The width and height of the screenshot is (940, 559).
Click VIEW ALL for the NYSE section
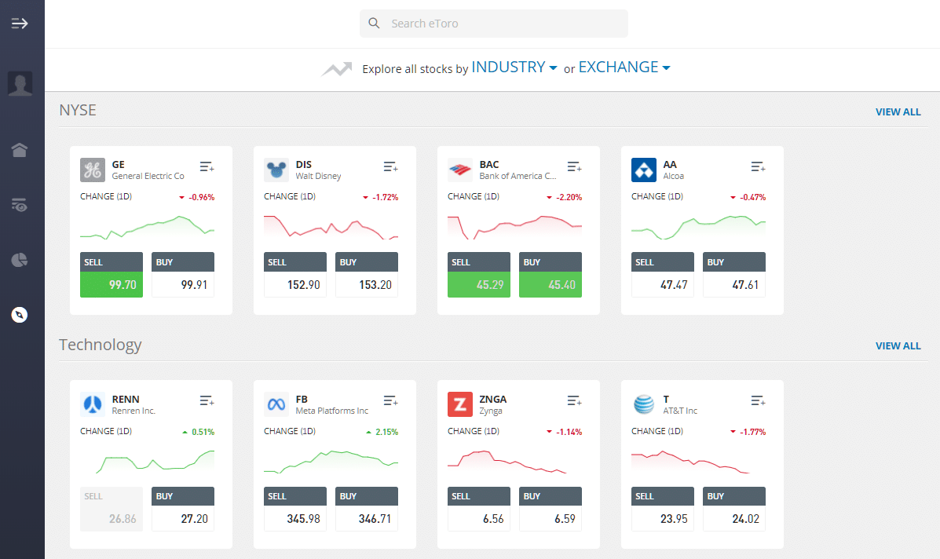pos(898,112)
